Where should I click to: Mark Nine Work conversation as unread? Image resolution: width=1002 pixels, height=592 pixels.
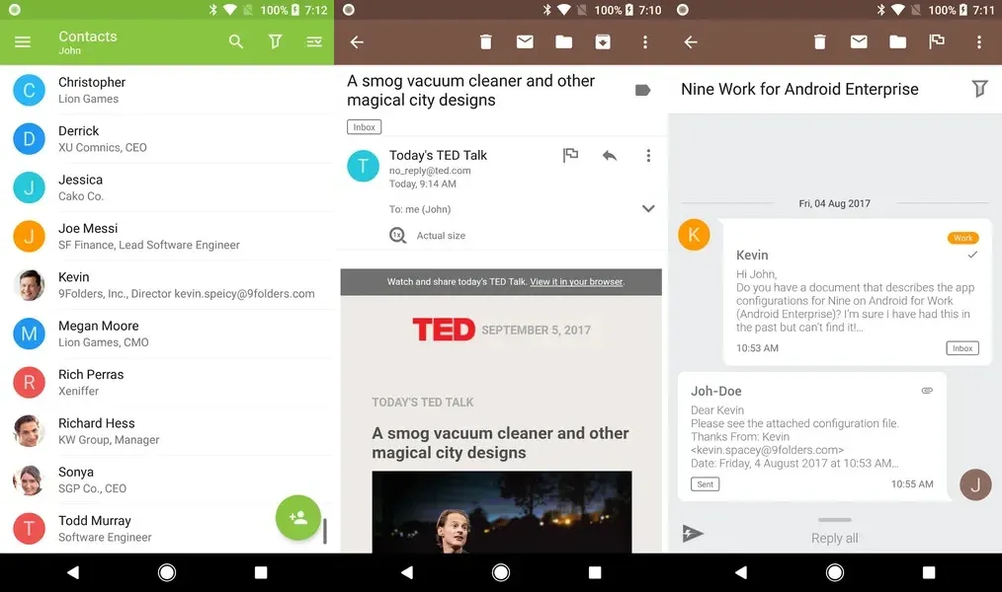[859, 42]
